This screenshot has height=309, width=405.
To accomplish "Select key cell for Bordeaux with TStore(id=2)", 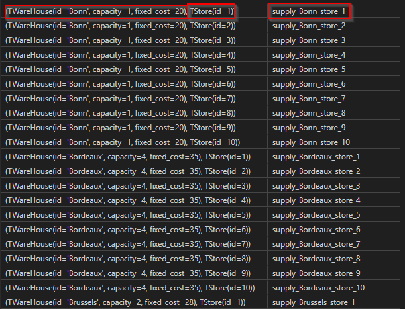I will point(134,171).
